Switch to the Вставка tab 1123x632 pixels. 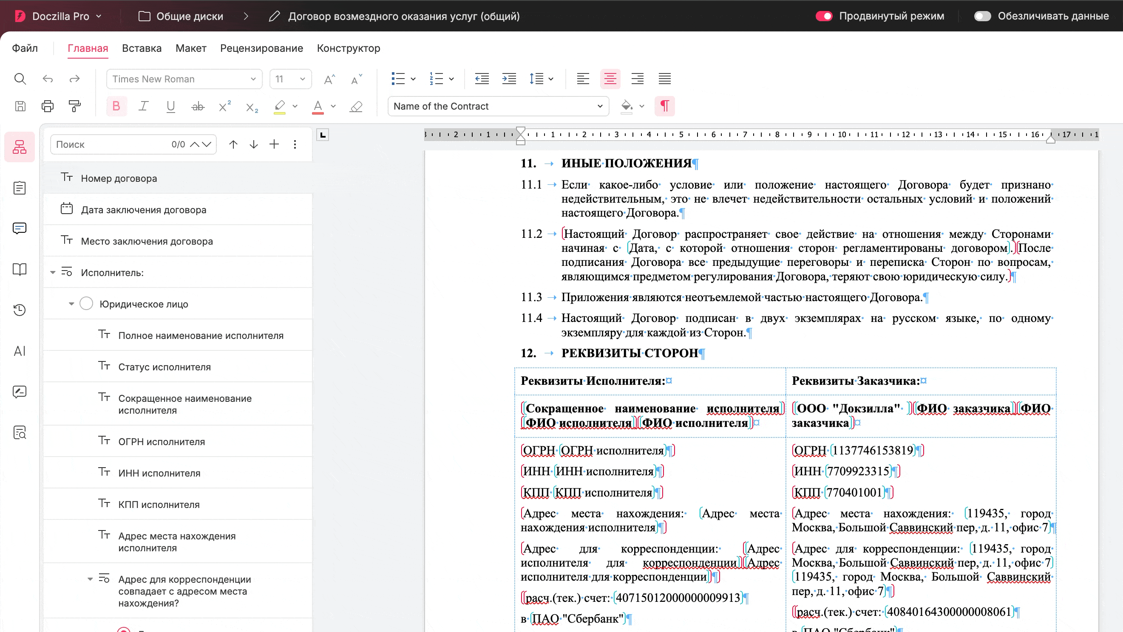142,48
